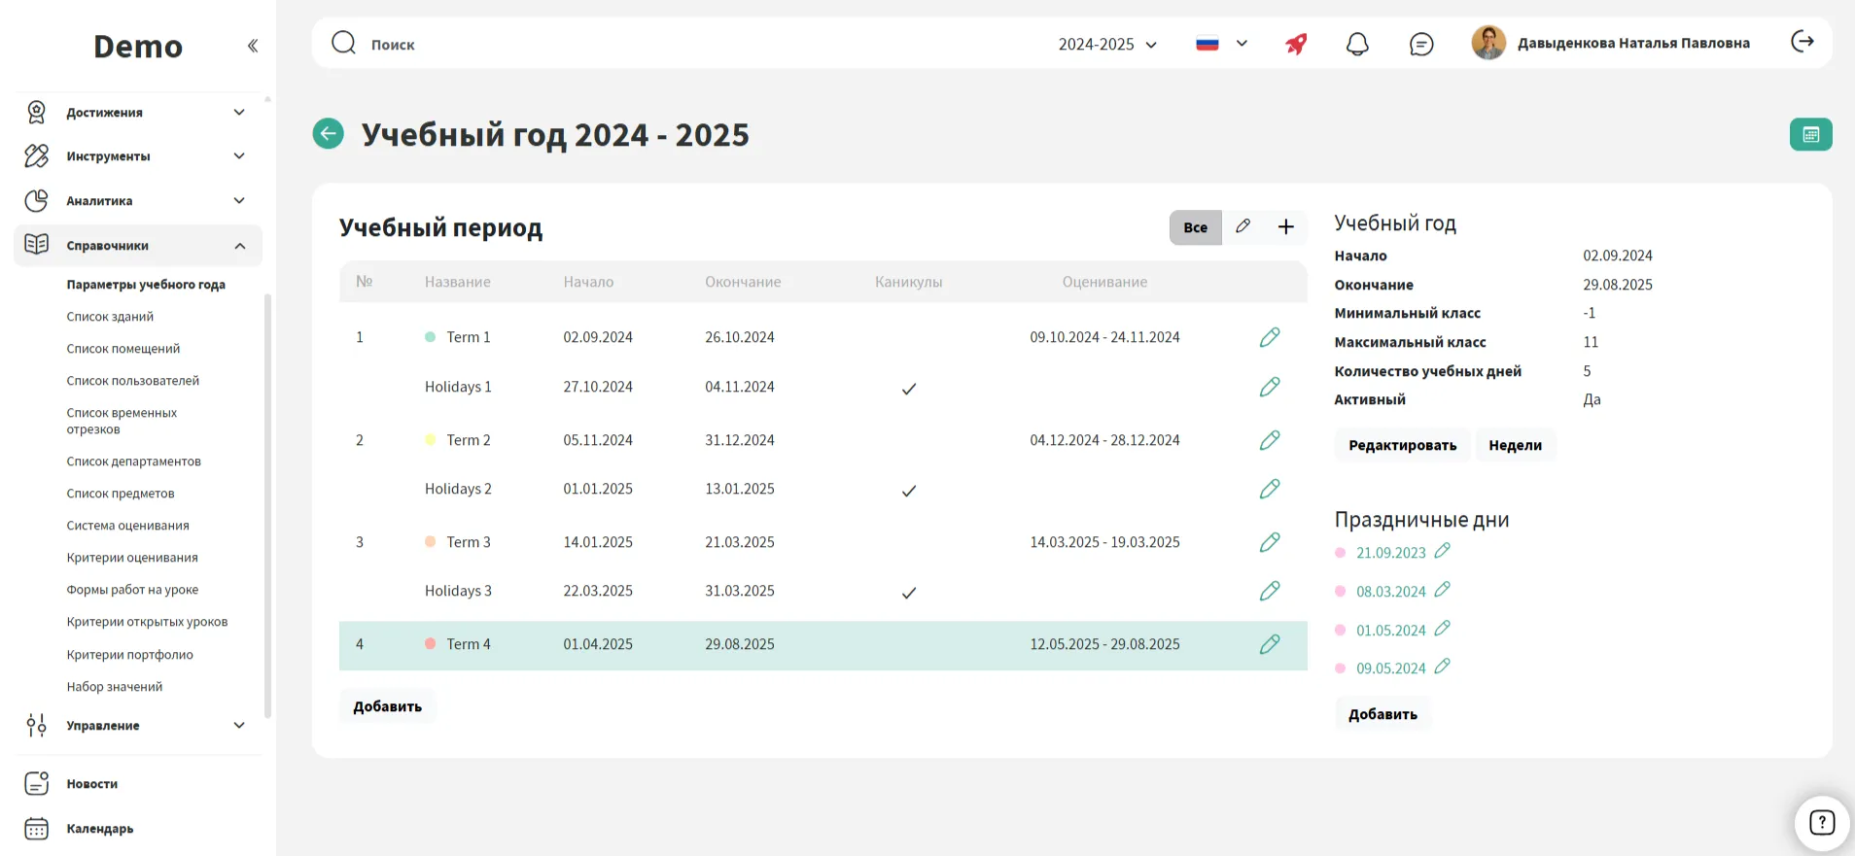Go back using the green arrow
Screen dimensions: 1855x856
(329, 134)
